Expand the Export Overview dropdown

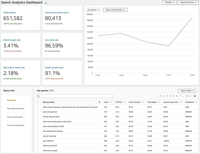pos(188,3)
